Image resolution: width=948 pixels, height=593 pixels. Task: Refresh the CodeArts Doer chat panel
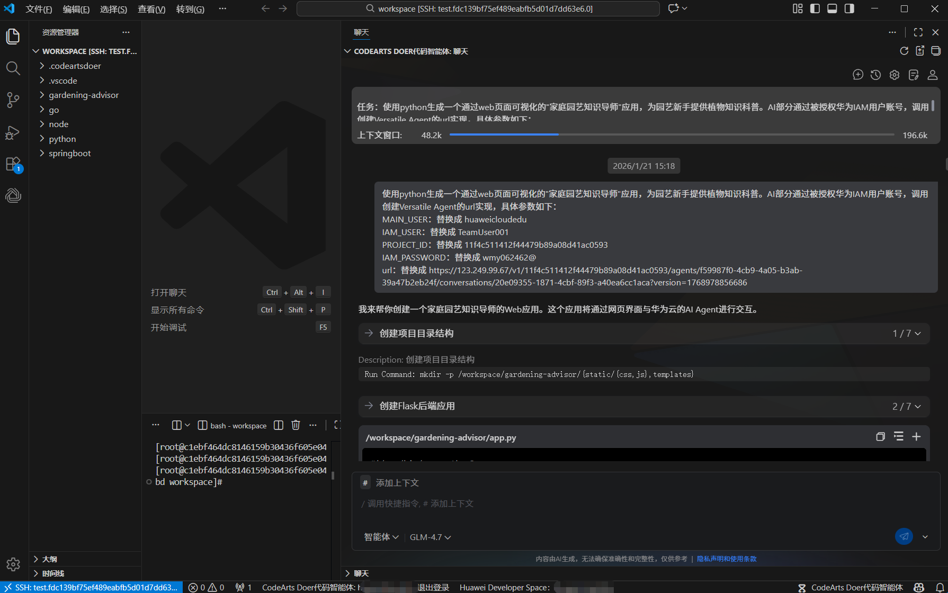pyautogui.click(x=904, y=51)
